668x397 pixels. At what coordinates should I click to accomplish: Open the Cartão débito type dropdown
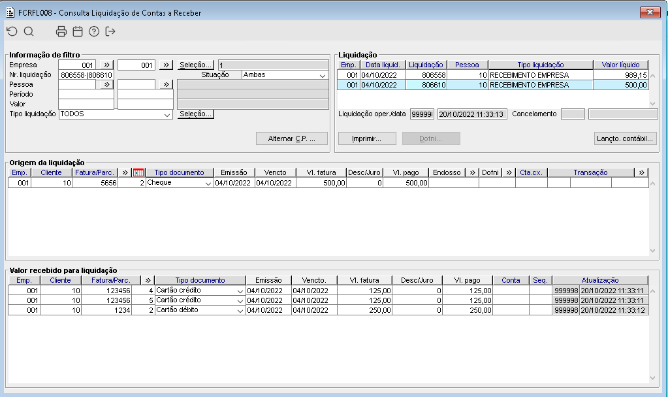240,311
